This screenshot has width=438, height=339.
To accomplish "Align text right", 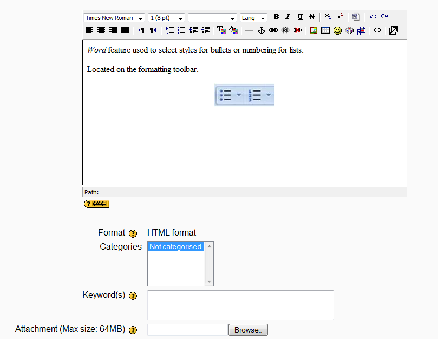I will pyautogui.click(x=113, y=30).
